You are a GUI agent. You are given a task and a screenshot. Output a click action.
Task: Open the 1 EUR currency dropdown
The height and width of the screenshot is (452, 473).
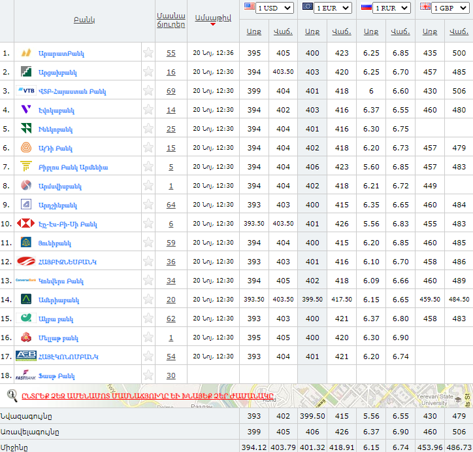[333, 8]
